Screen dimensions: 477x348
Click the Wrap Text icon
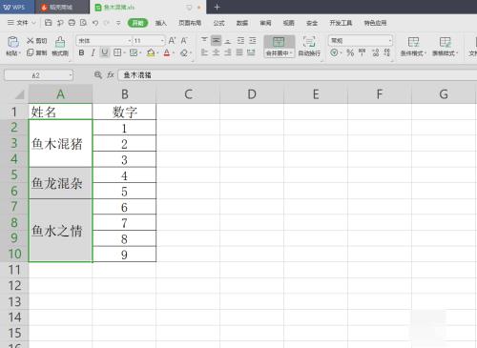(x=309, y=42)
